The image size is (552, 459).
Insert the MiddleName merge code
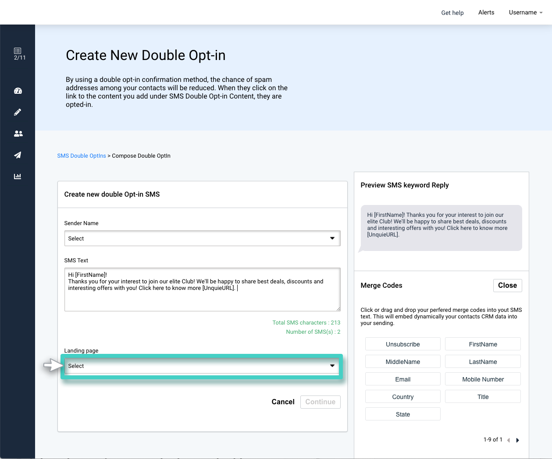(x=403, y=362)
